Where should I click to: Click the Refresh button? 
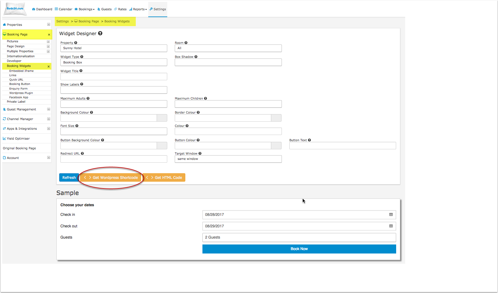coord(69,178)
